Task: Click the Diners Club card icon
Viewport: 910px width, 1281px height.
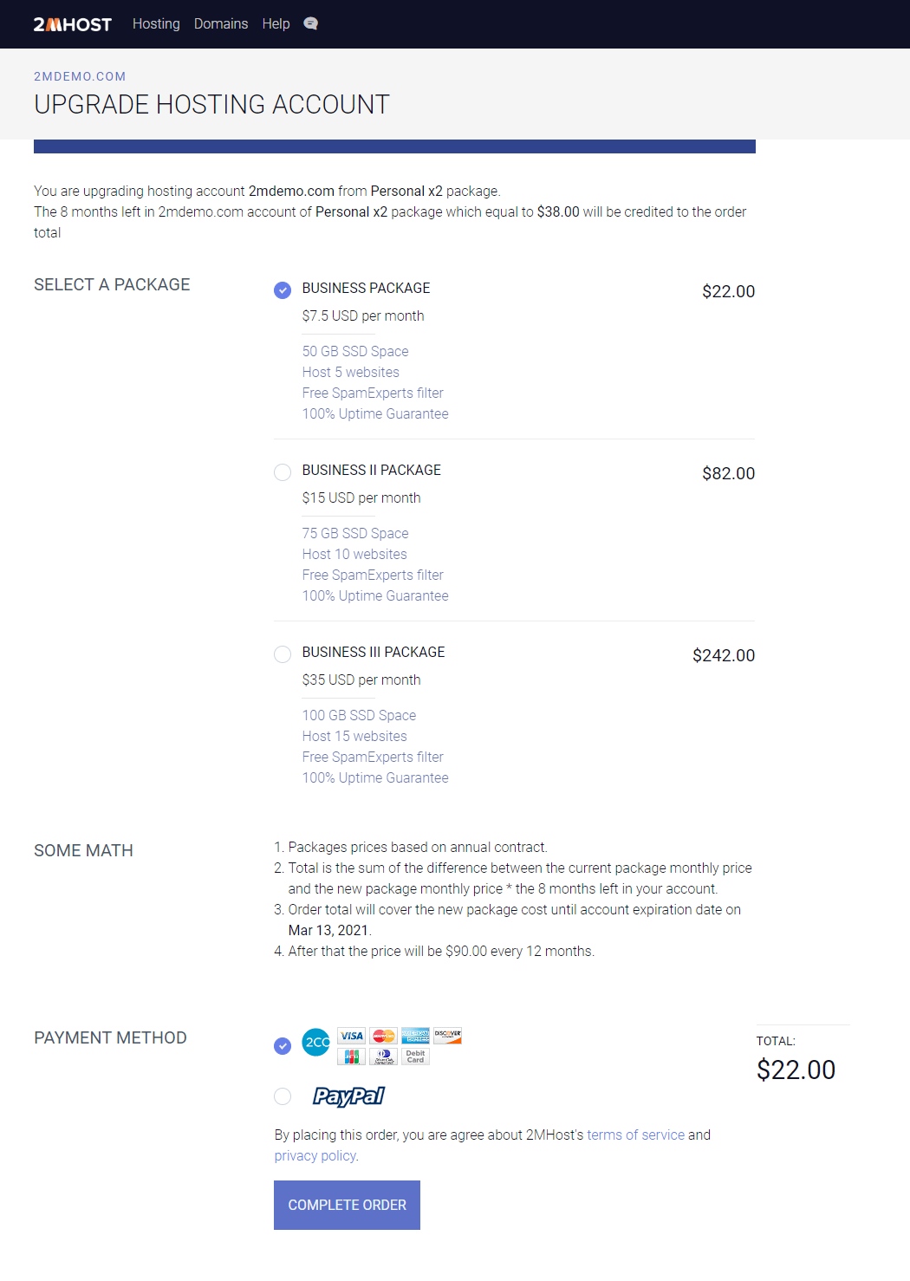Action: (x=383, y=1057)
